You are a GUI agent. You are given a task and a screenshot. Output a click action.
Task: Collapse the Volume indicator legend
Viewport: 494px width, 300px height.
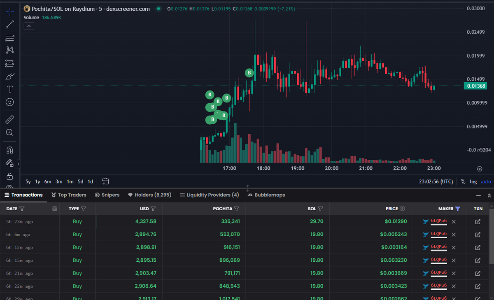[29, 26]
